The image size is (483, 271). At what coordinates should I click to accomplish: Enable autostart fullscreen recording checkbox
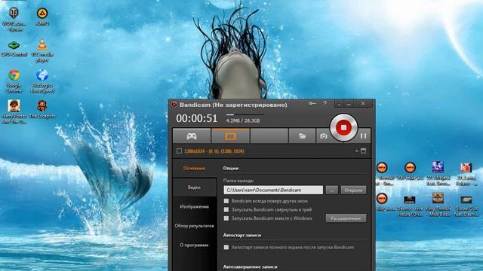[226, 247]
